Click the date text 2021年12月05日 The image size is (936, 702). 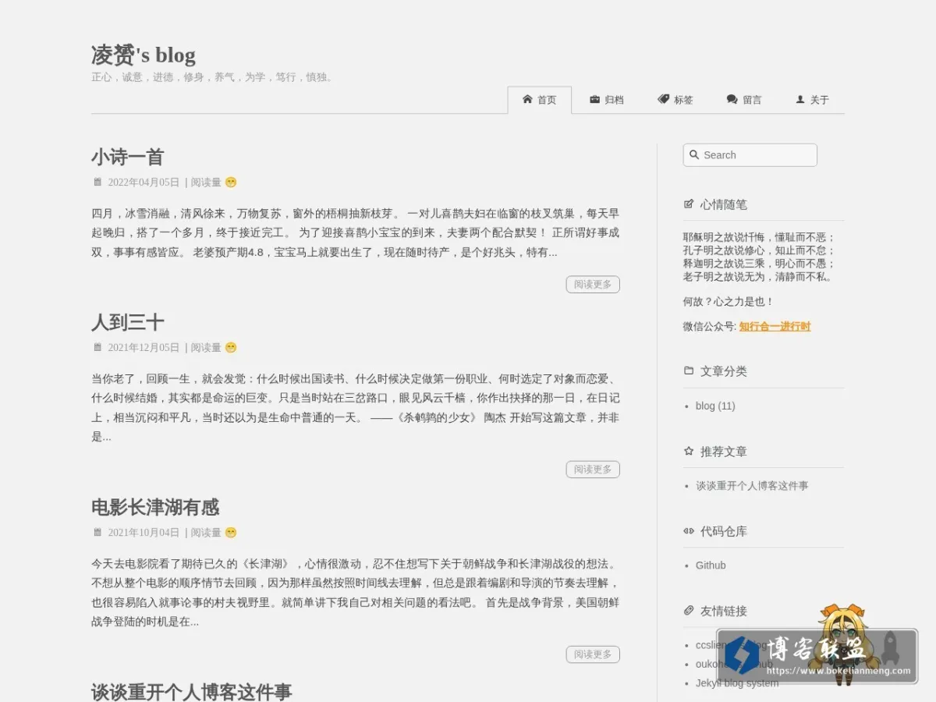tap(144, 348)
